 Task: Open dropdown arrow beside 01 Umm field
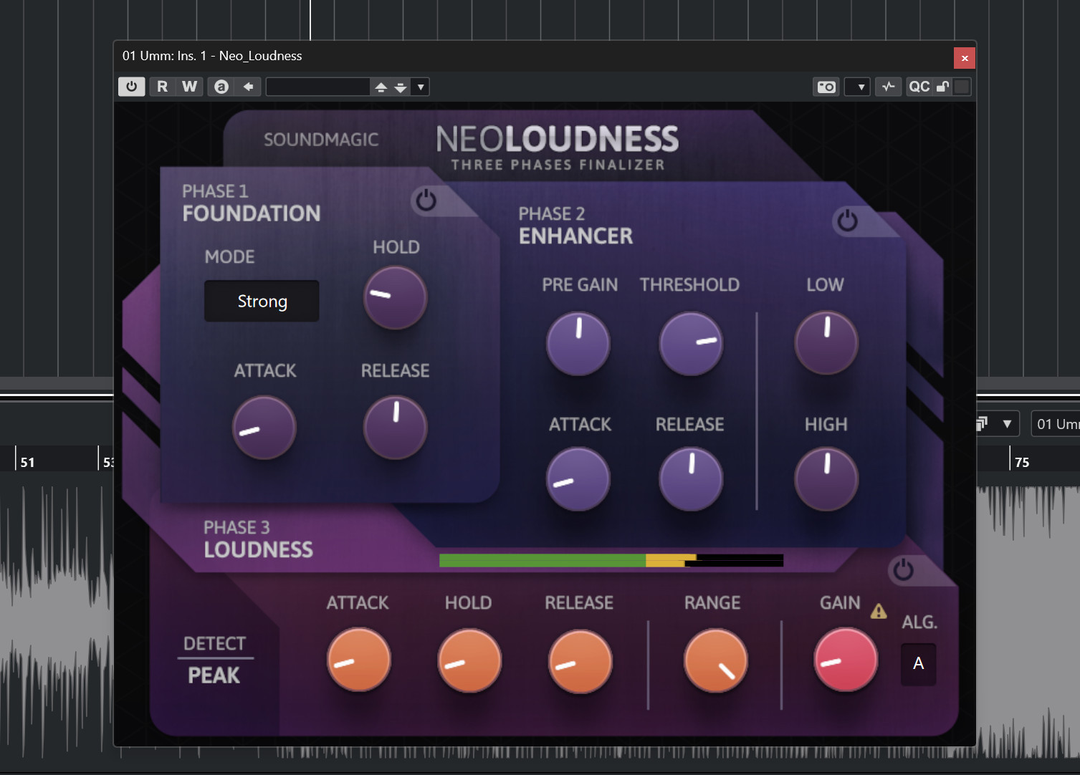[1007, 424]
